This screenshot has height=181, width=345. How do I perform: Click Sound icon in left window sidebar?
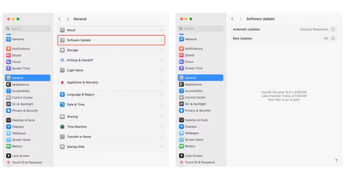coord(9,55)
